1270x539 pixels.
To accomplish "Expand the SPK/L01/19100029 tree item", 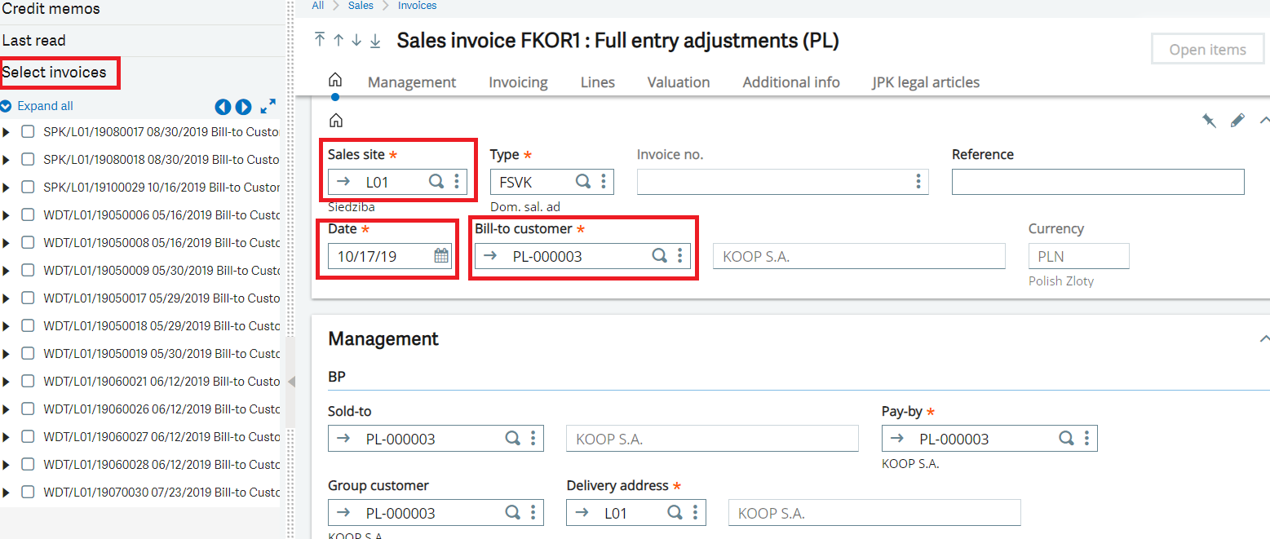I will pos(8,187).
